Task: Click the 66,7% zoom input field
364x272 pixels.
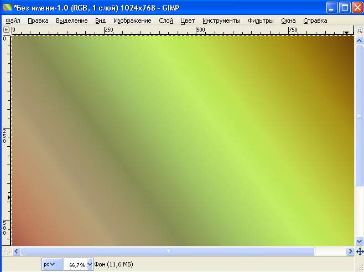Action: click(76, 265)
